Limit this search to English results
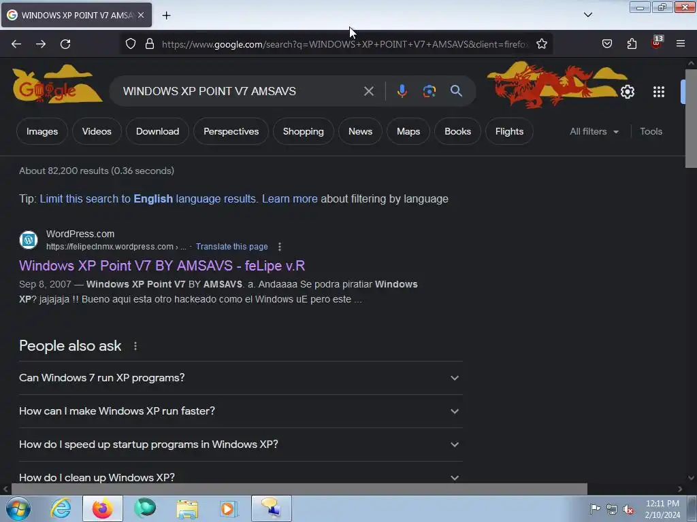697x522 pixels. 148,199
